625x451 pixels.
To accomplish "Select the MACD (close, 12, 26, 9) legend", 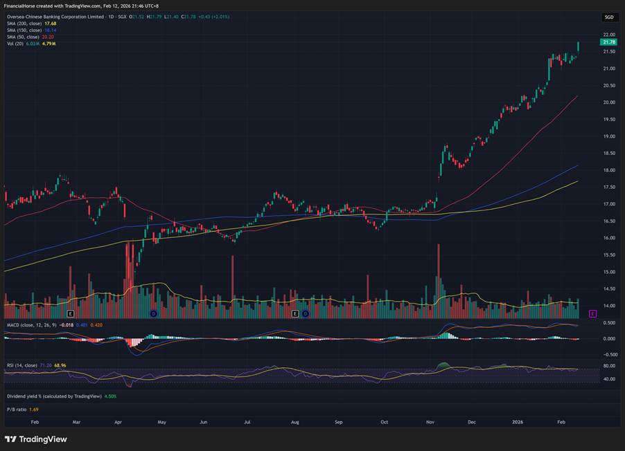I will (32, 324).
